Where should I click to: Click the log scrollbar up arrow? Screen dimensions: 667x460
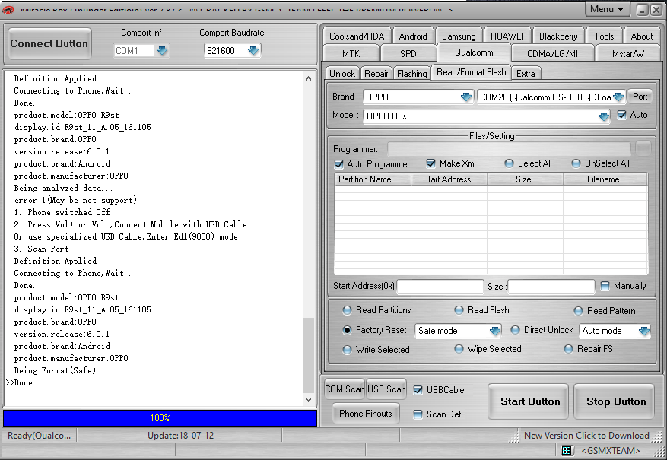[309, 78]
